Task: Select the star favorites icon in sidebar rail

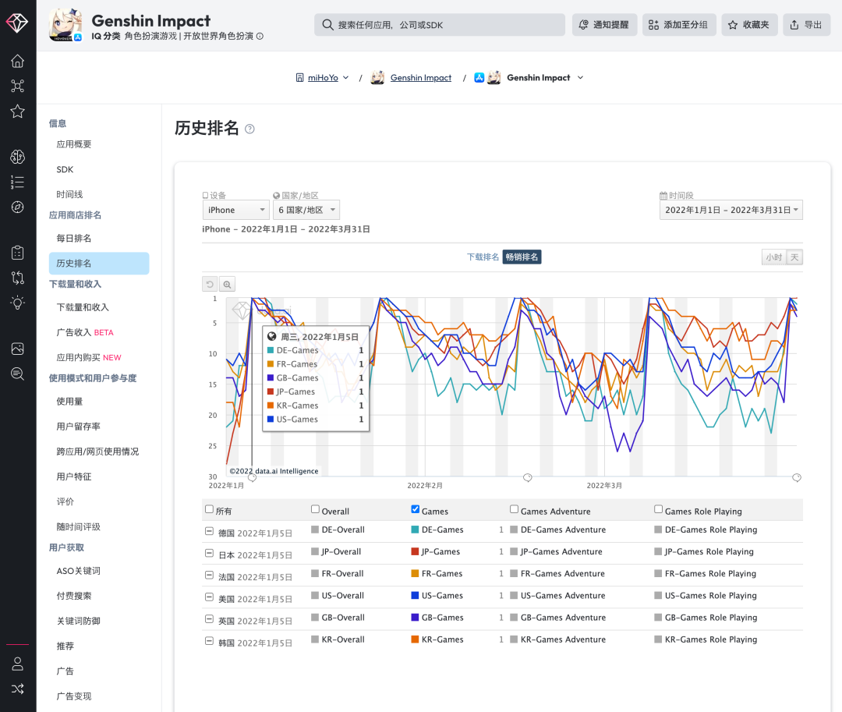Action: 19,112
